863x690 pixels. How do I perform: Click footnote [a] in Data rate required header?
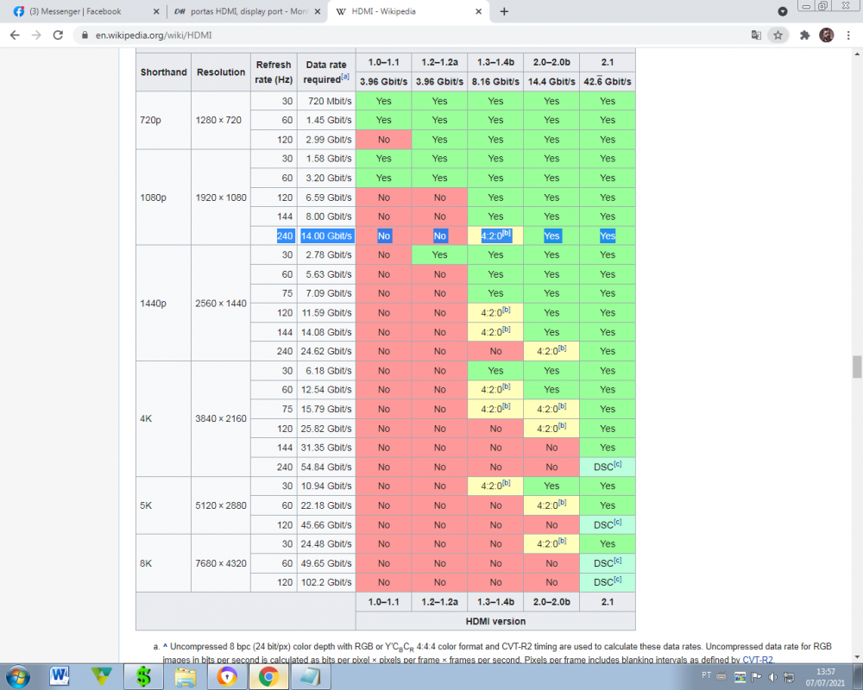[345, 78]
